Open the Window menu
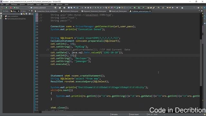Screen dimensions: 206x116 pos(59,4)
